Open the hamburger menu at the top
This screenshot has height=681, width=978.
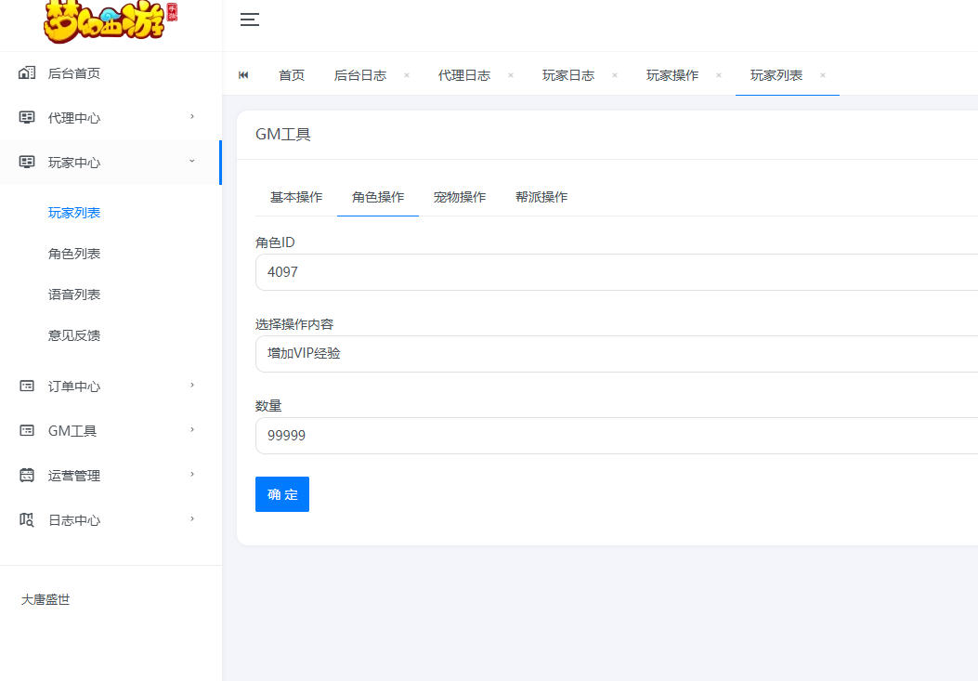249,19
